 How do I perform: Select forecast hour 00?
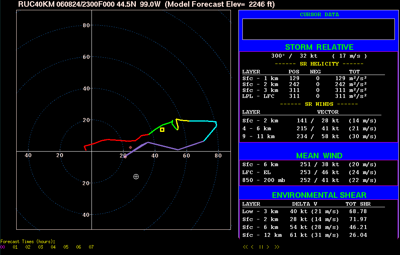pos(3,247)
